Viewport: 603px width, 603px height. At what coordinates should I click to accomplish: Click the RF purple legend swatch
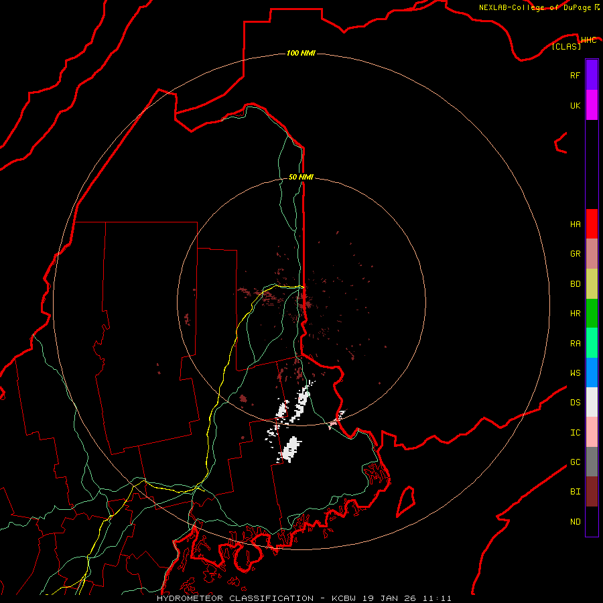pyautogui.click(x=592, y=75)
